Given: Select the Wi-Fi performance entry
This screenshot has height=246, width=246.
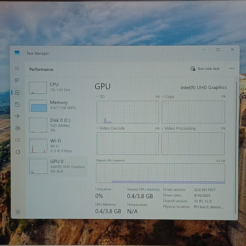Looking at the screenshot, I should [x=58, y=145].
